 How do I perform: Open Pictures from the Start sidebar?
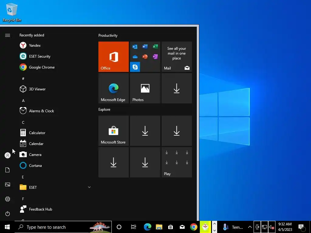(x=8, y=184)
